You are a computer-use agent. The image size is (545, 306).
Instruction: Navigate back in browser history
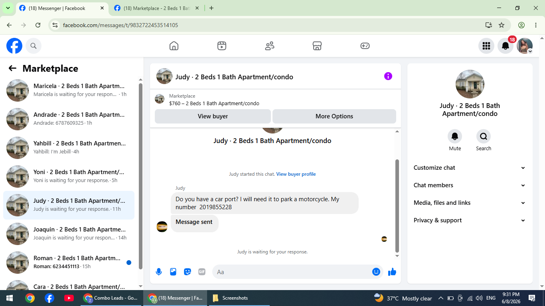coord(9,25)
